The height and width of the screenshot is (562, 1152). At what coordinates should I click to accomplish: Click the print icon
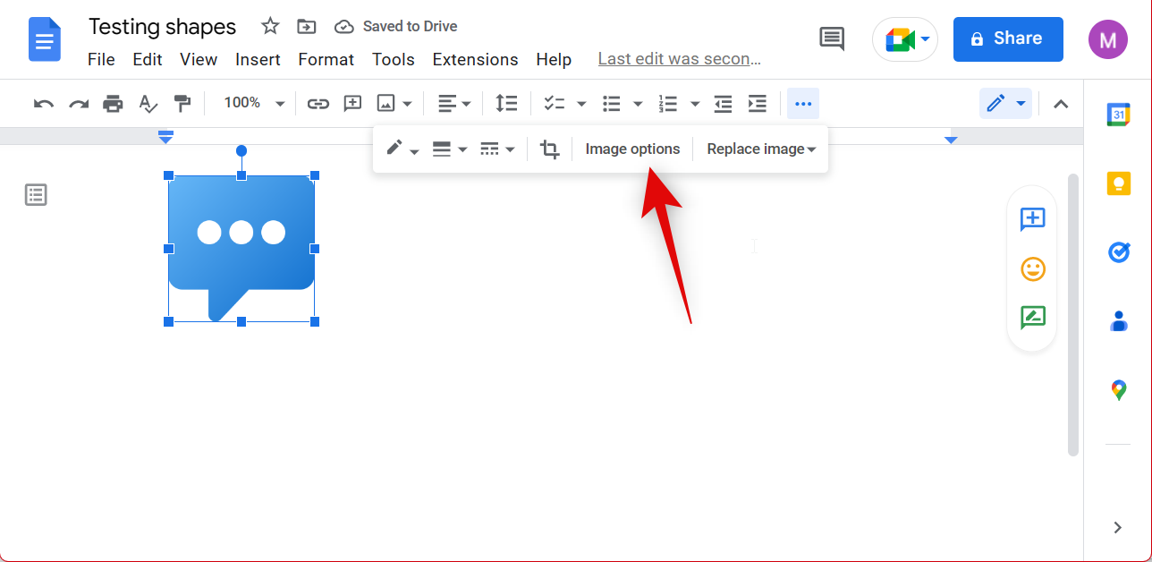tap(113, 104)
